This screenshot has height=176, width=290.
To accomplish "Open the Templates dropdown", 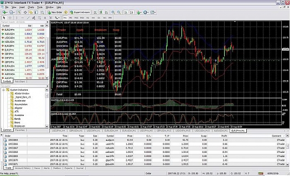I will (153, 13).
